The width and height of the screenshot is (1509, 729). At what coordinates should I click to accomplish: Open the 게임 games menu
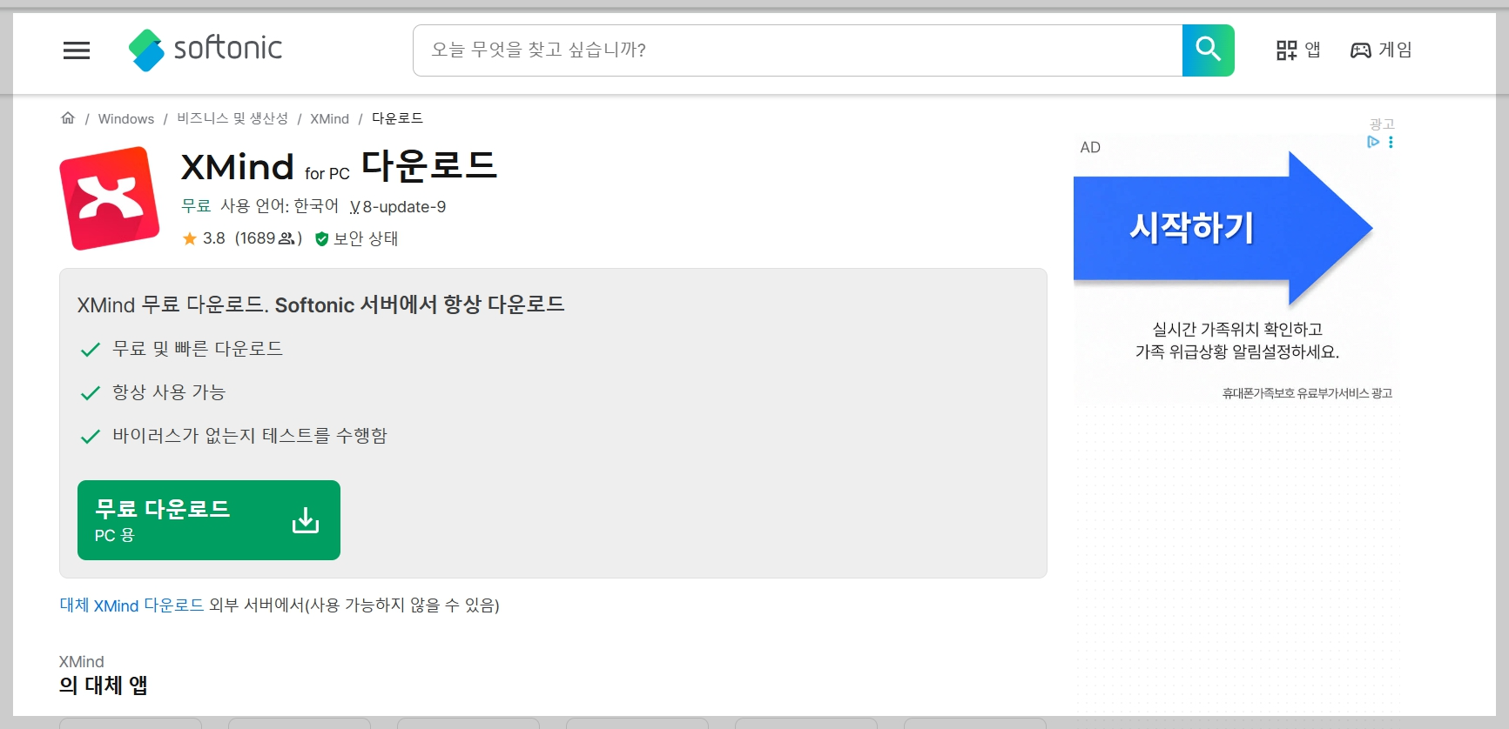click(1381, 50)
